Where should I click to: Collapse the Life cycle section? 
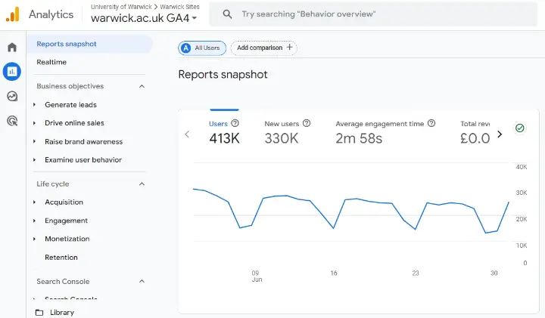coord(142,184)
